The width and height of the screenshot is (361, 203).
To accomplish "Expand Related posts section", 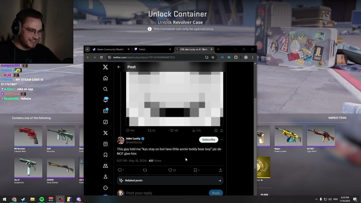I will (170, 180).
